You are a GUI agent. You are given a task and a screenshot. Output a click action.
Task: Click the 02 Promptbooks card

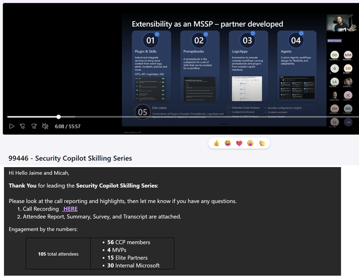tap(200, 66)
